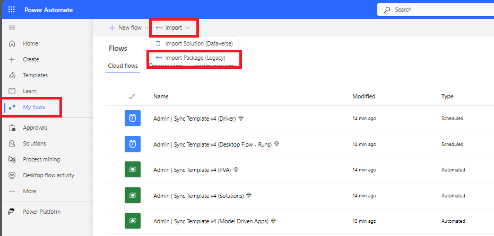This screenshot has width=494, height=236.
Task: Open the app launcher waffle icon
Action: point(12,10)
